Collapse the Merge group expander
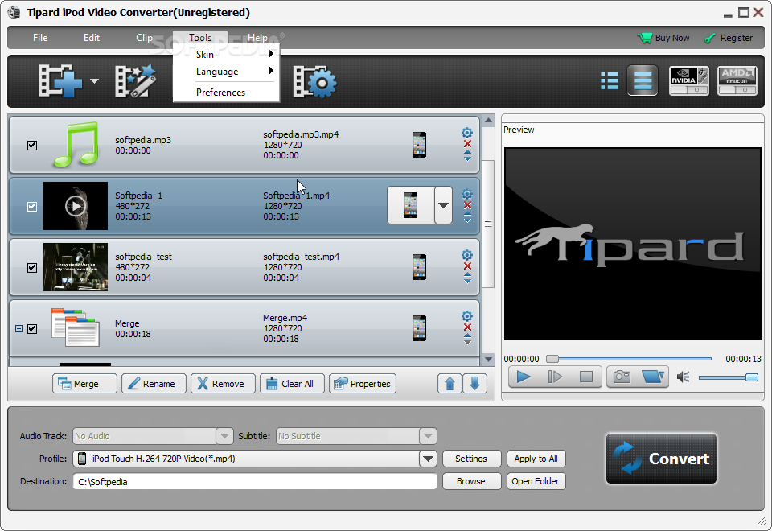The width and height of the screenshot is (772, 531). pos(18,328)
